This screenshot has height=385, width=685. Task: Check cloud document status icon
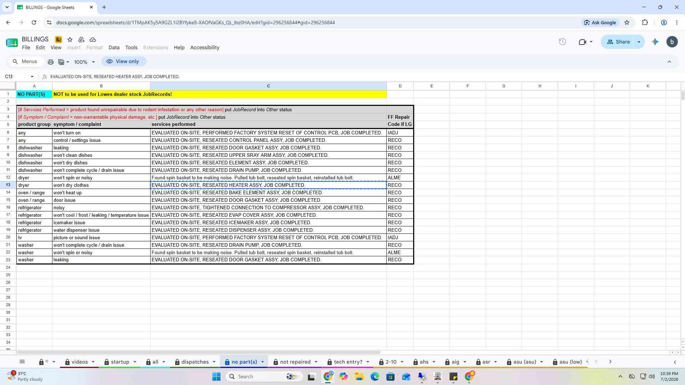(x=93, y=40)
